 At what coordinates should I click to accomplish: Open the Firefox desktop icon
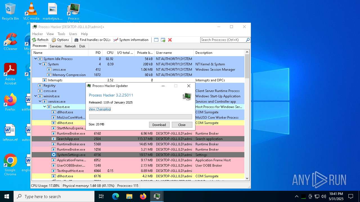(x=10, y=102)
